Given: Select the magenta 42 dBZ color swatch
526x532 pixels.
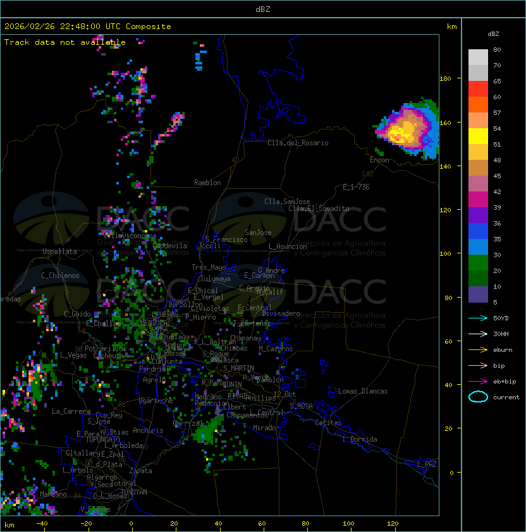Looking at the screenshot, I should click(478, 200).
